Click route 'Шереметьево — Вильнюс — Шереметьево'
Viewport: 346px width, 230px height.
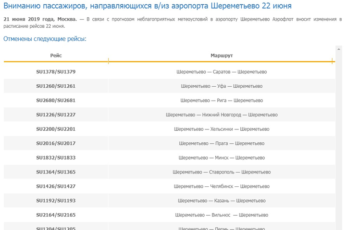pyautogui.click(x=222, y=215)
